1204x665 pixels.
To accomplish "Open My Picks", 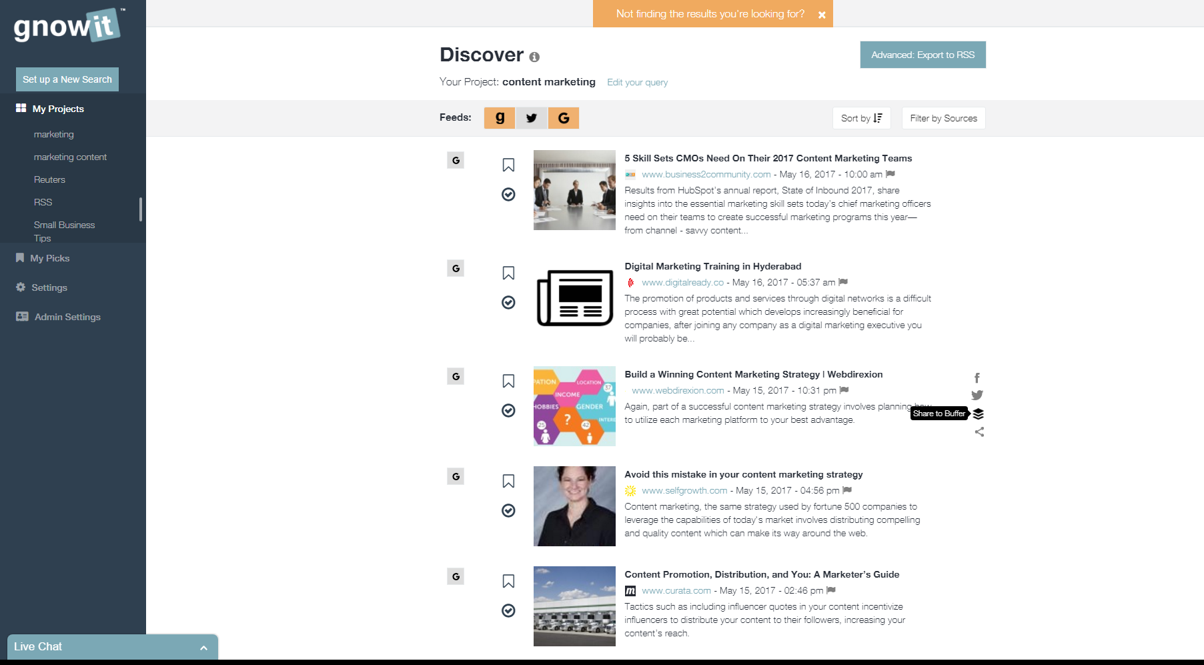I will (43, 258).
